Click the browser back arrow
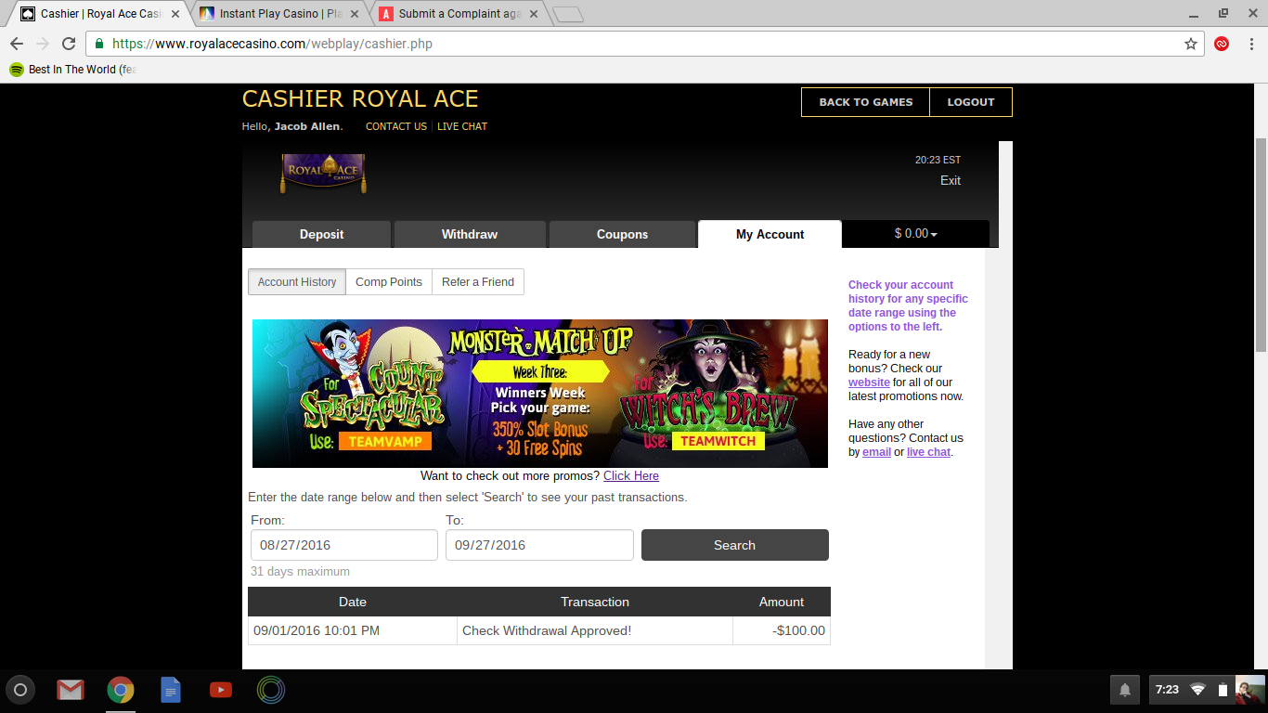Image resolution: width=1268 pixels, height=713 pixels. coord(17,44)
